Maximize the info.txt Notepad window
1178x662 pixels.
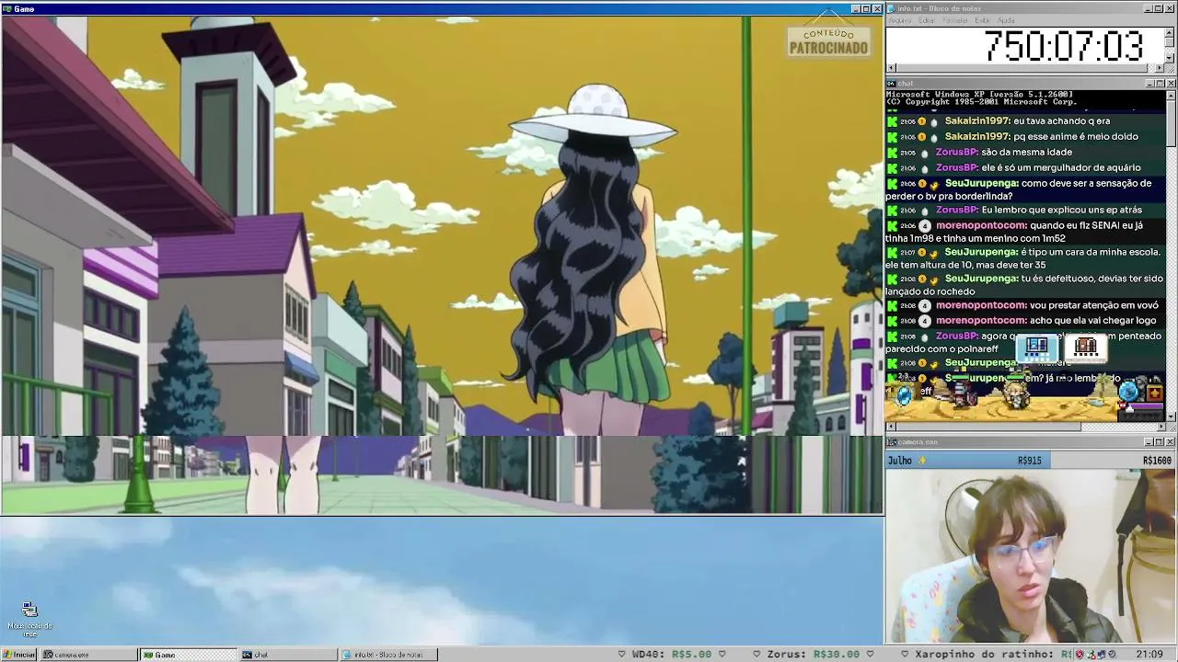pyautogui.click(x=1159, y=8)
